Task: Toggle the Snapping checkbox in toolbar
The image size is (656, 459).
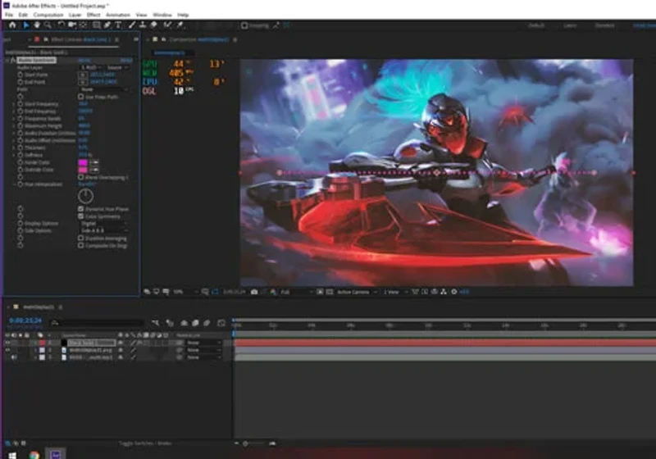Action: point(244,25)
